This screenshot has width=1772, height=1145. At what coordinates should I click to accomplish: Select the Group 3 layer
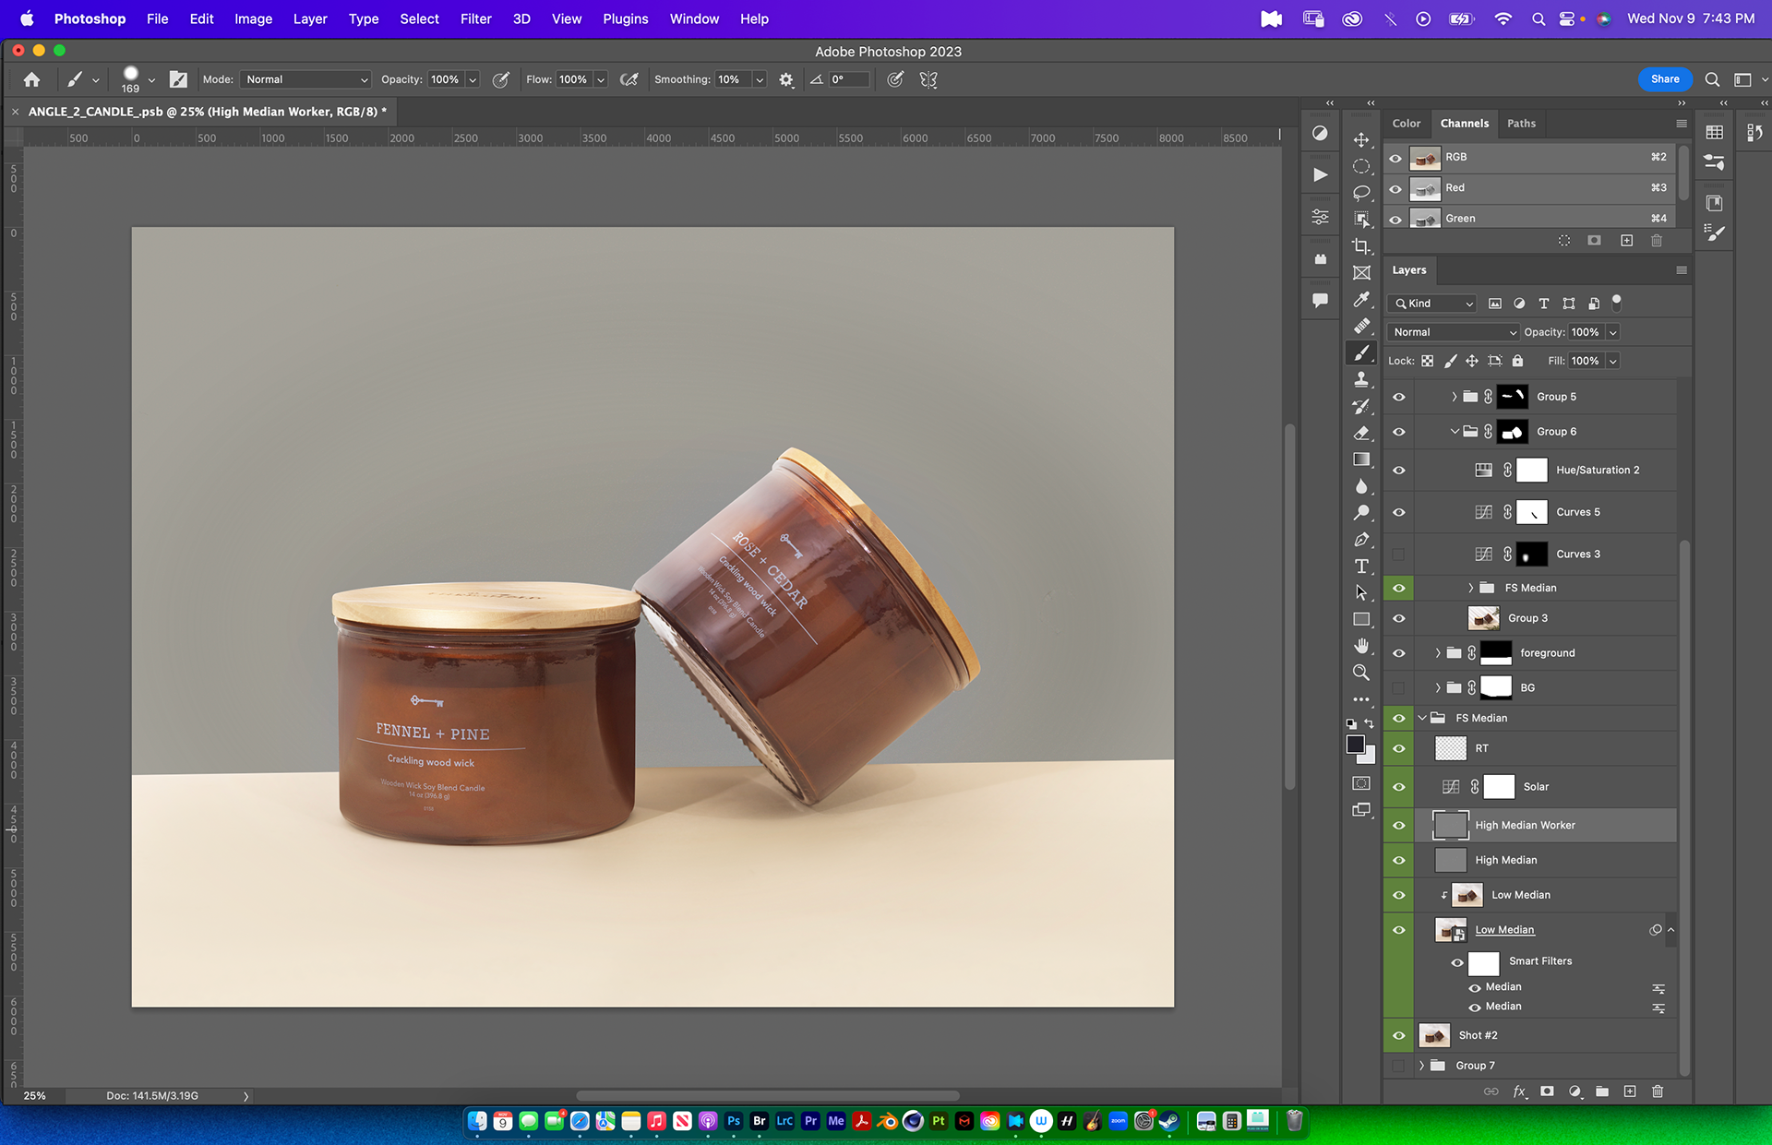coord(1546,618)
